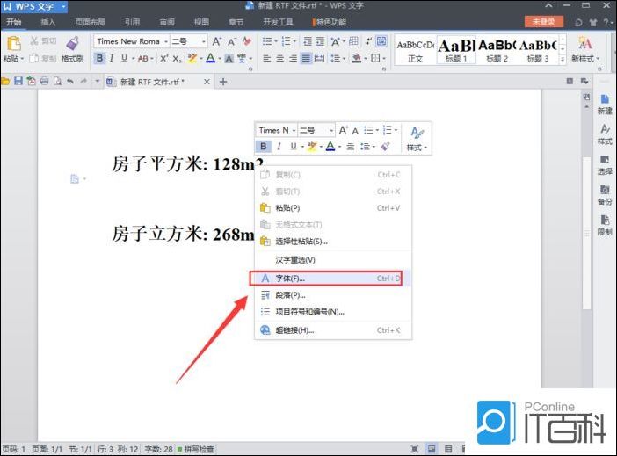The image size is (617, 456).
Task: Add new document tab with plus button
Action: 223,82
